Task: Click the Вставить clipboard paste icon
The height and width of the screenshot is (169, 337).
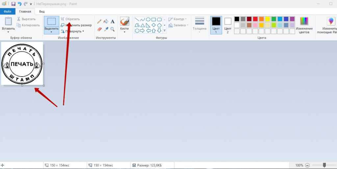Action: 9,21
